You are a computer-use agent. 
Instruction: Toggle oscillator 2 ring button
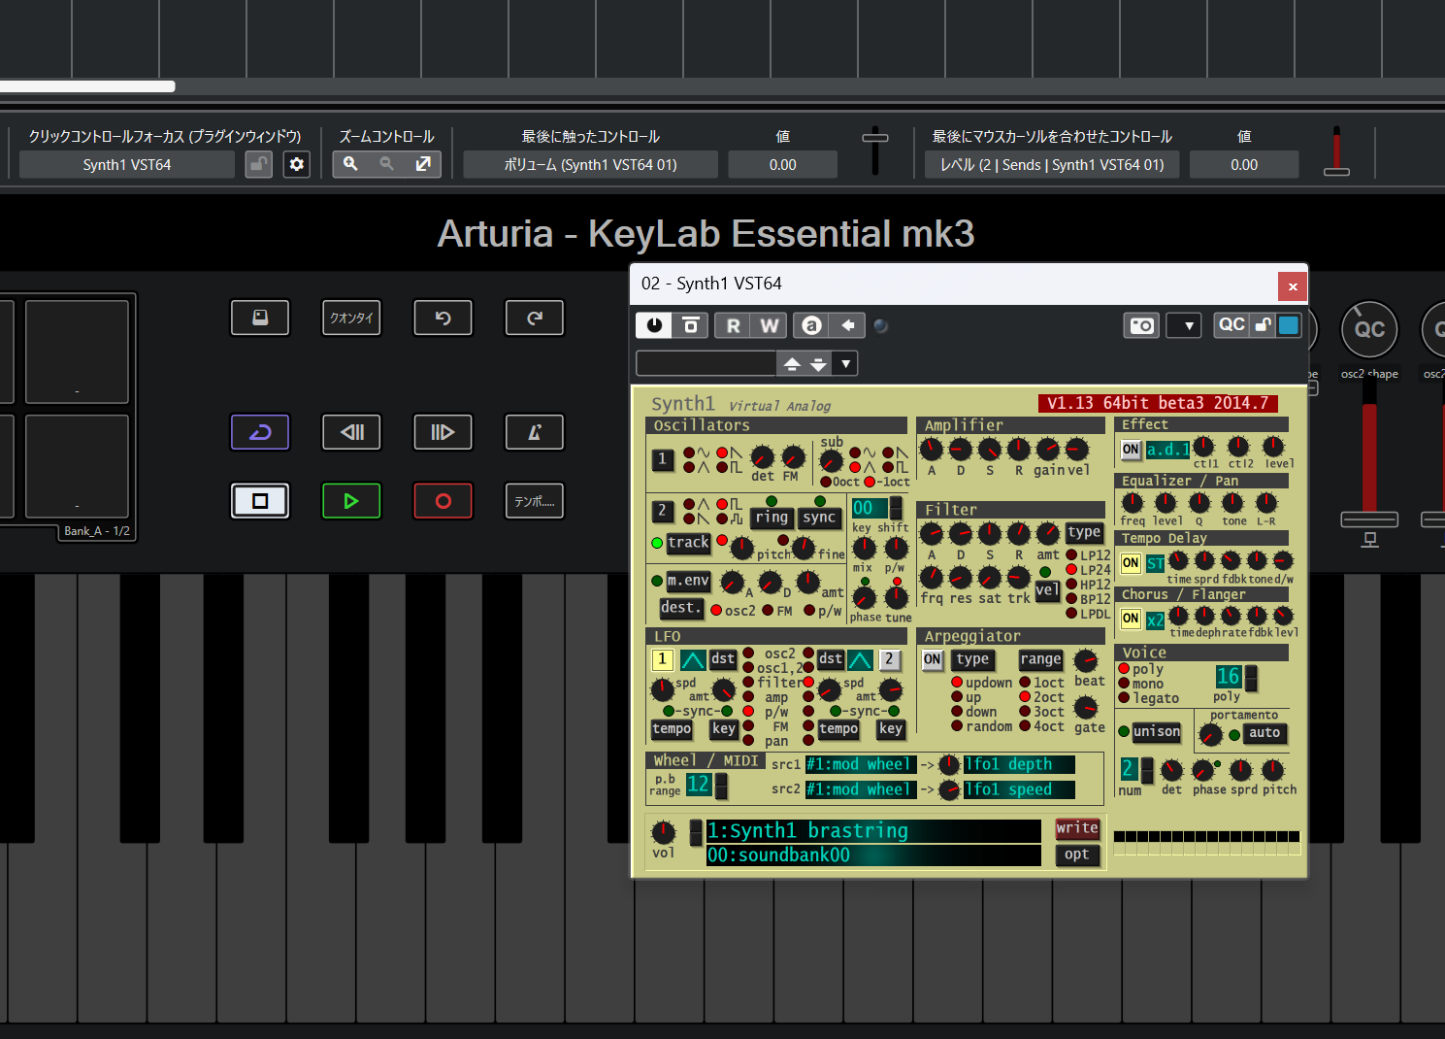[772, 518]
